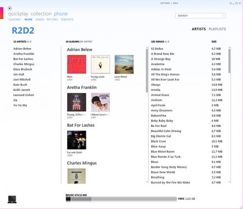The width and height of the screenshot is (243, 209).
Task: Change albums sort By Artist
Action: point(86,42)
